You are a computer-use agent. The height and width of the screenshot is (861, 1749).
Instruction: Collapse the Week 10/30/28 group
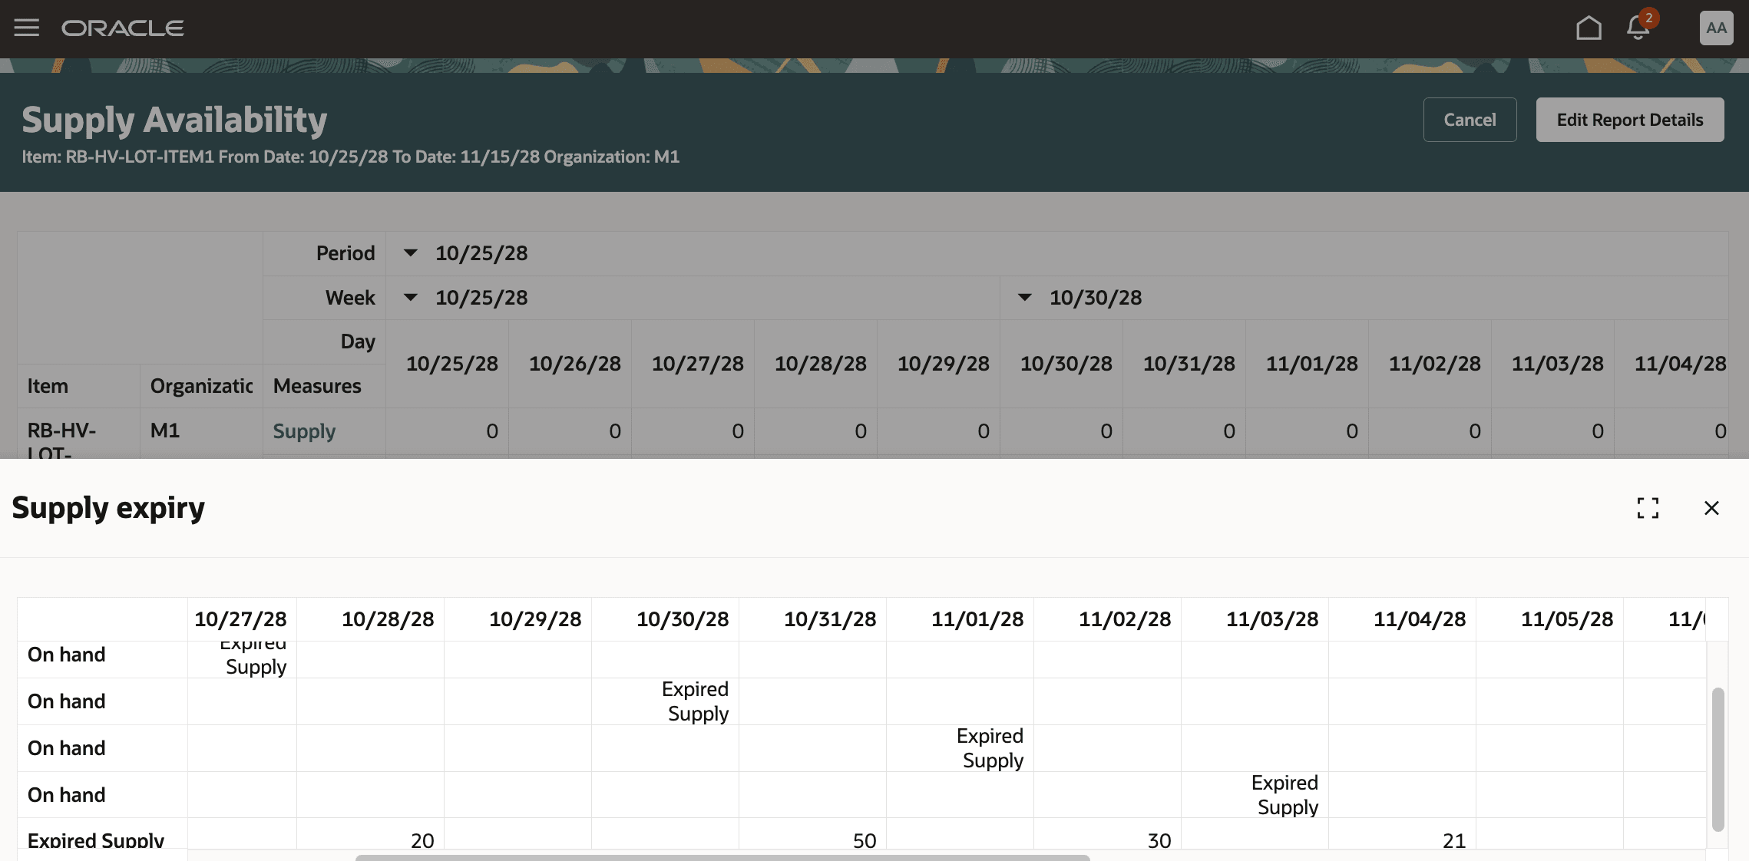[1025, 298]
